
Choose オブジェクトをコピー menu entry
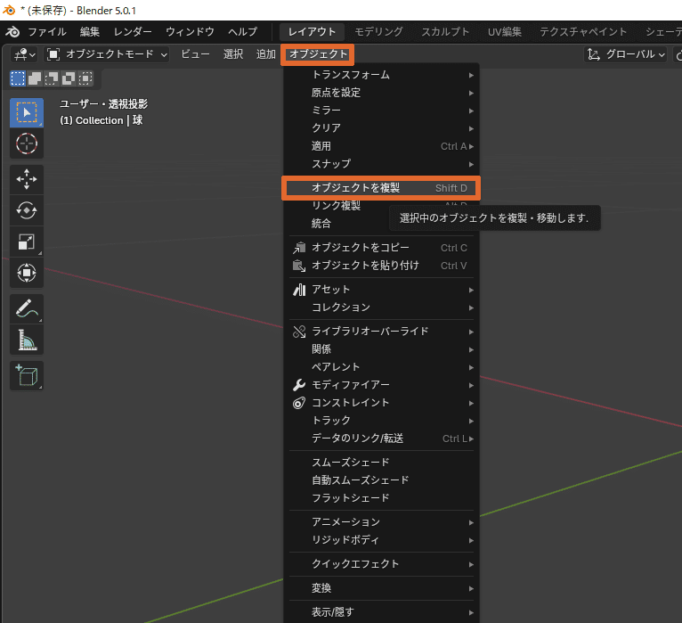point(381,248)
